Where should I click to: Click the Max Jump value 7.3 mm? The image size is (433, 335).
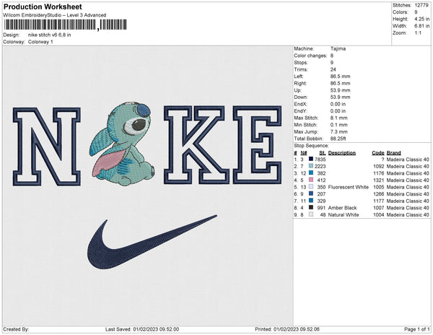(x=339, y=131)
